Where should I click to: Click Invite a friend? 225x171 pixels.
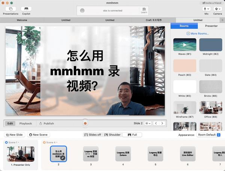tap(211, 3)
